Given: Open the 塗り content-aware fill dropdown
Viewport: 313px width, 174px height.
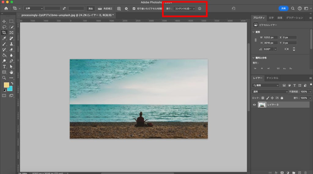Looking at the screenshot, I should (184, 9).
